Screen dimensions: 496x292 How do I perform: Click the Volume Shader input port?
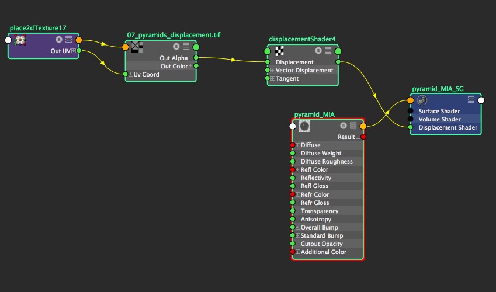click(410, 119)
